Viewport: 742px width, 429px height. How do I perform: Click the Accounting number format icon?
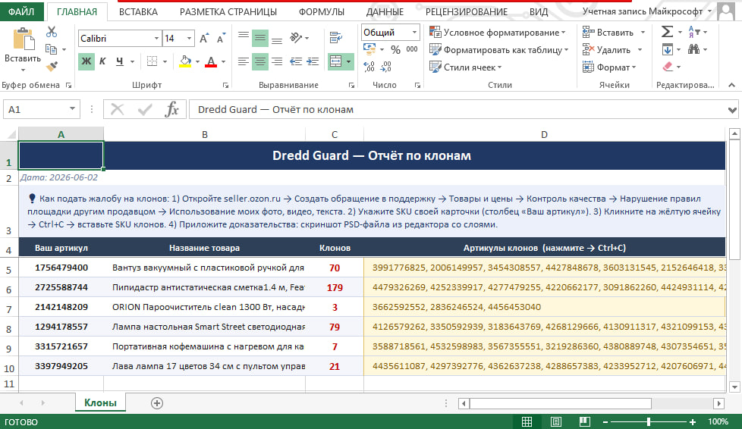pos(369,49)
